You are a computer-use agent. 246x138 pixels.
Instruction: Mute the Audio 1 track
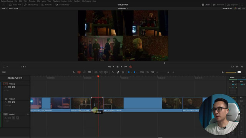click(17, 118)
